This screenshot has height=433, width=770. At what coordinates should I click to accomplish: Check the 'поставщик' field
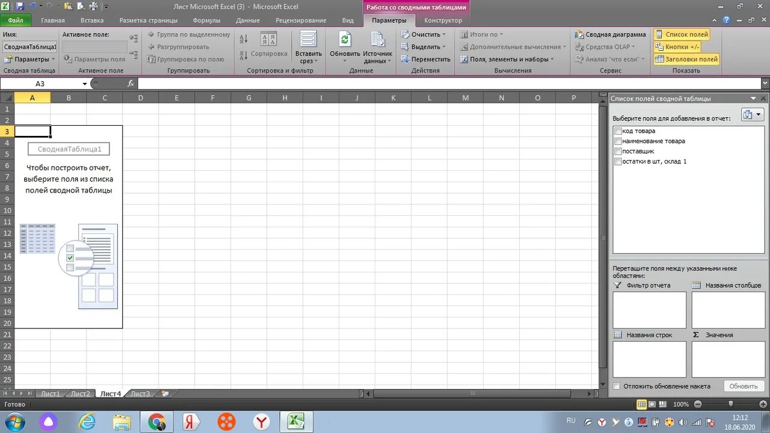[x=618, y=151]
